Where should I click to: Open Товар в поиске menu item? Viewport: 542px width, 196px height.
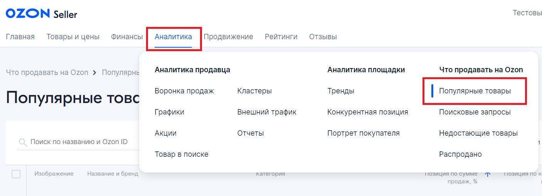pyautogui.click(x=182, y=154)
